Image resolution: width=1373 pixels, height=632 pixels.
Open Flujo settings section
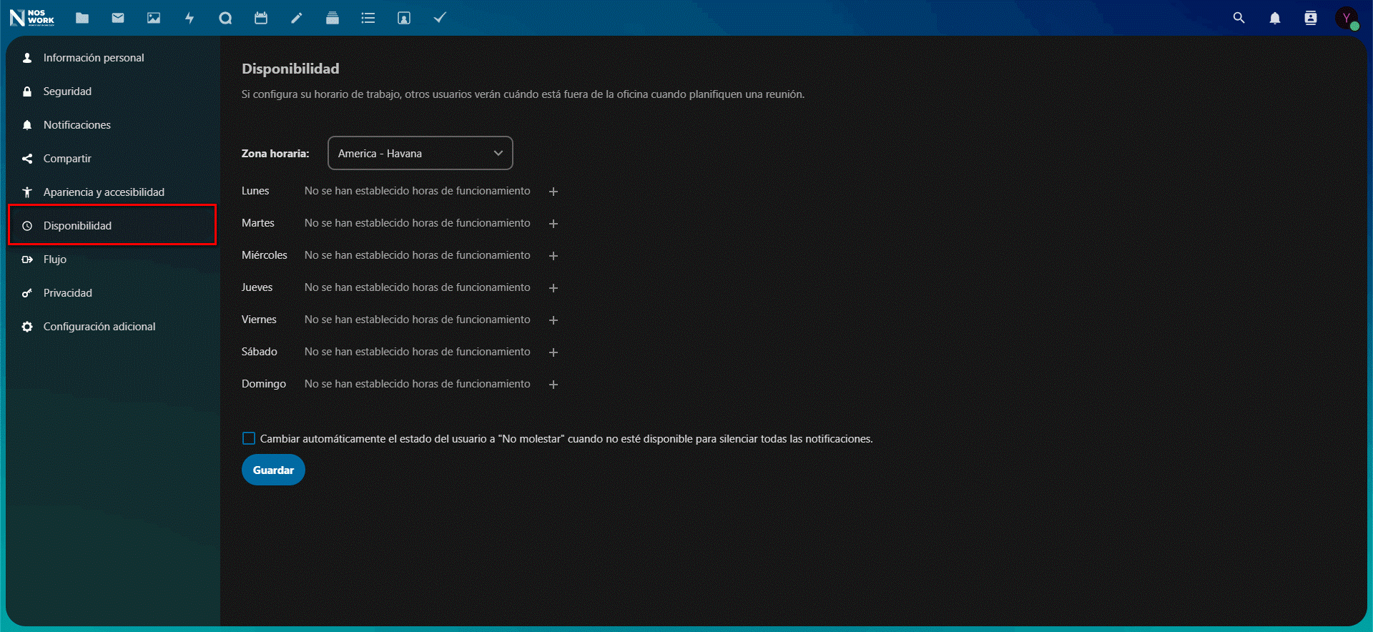tap(113, 260)
